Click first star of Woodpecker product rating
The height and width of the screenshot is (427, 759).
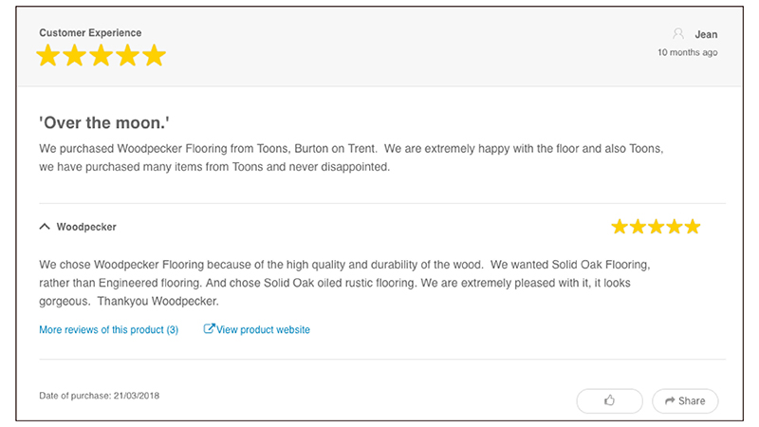(x=620, y=227)
